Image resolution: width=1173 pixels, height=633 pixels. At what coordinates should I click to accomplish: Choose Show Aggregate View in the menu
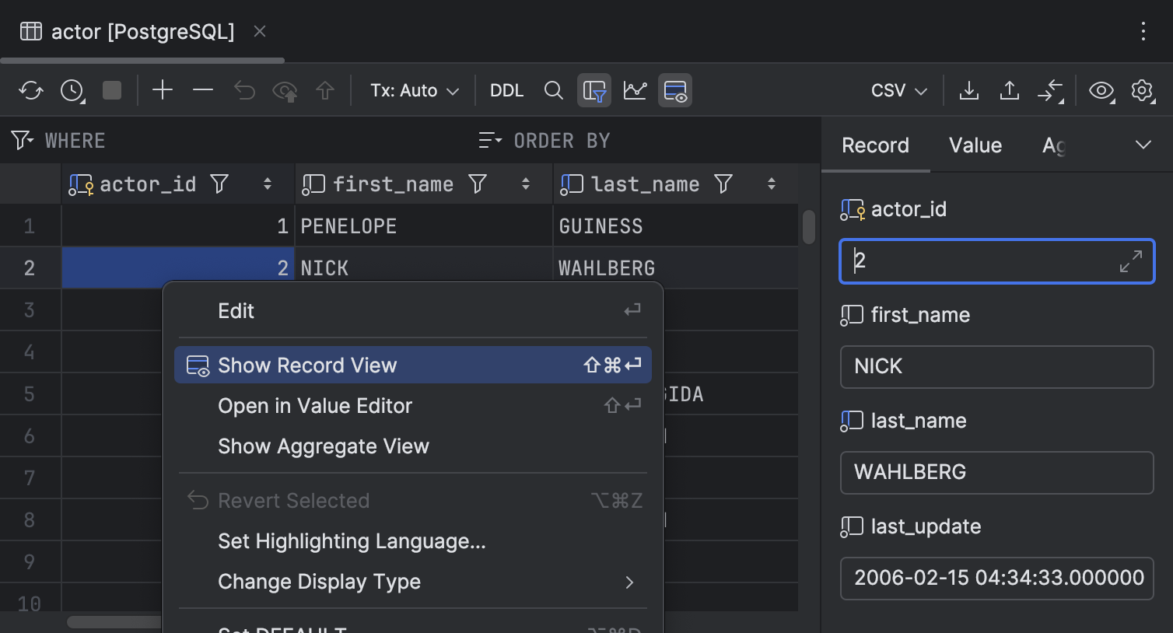click(x=324, y=446)
